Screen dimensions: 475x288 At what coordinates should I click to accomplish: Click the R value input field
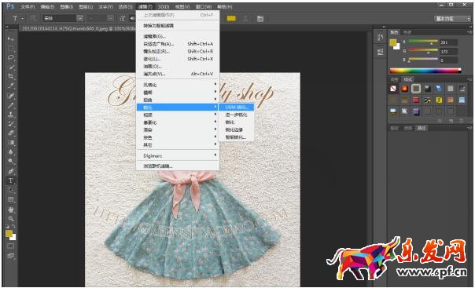coord(448,42)
